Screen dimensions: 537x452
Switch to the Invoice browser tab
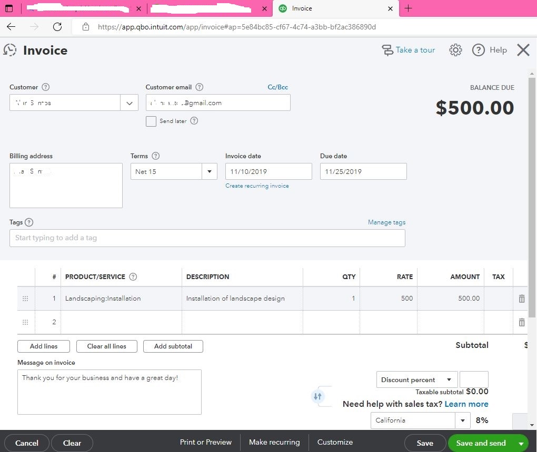(x=336, y=8)
